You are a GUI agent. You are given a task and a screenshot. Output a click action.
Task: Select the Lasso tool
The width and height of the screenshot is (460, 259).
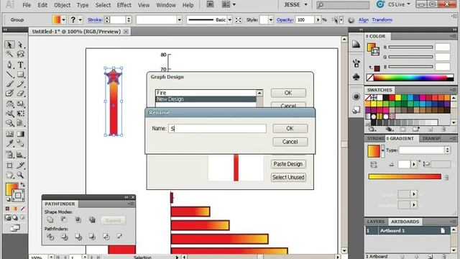(x=20, y=55)
